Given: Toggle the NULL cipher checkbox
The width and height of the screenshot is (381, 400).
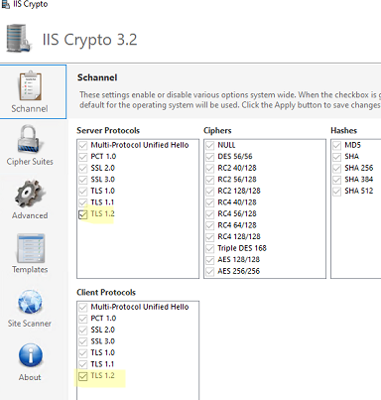Looking at the screenshot, I should pyautogui.click(x=210, y=146).
